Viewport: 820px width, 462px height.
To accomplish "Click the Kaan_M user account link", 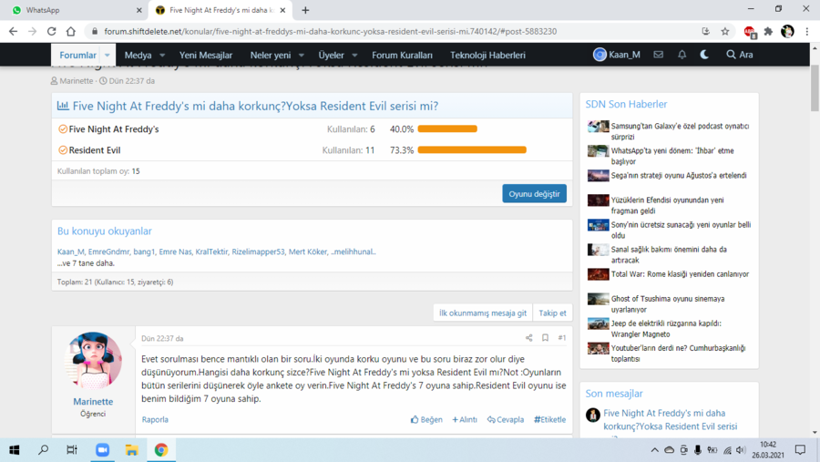I will point(617,55).
